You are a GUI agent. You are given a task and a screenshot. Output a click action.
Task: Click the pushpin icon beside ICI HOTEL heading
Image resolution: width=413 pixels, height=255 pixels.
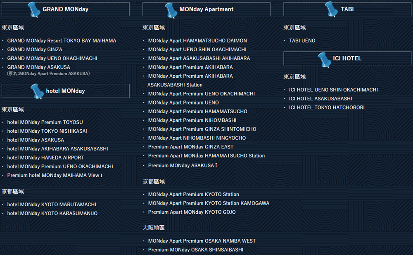pyautogui.click(x=325, y=60)
